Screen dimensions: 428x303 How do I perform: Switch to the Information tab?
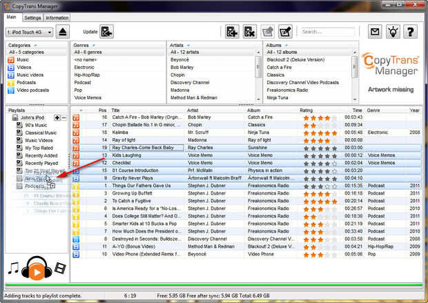pos(57,18)
